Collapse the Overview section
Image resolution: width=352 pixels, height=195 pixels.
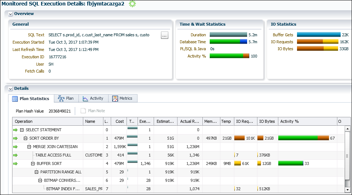(11, 14)
